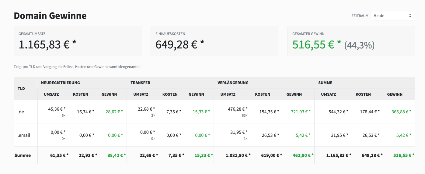Select the .email row label

(24, 135)
